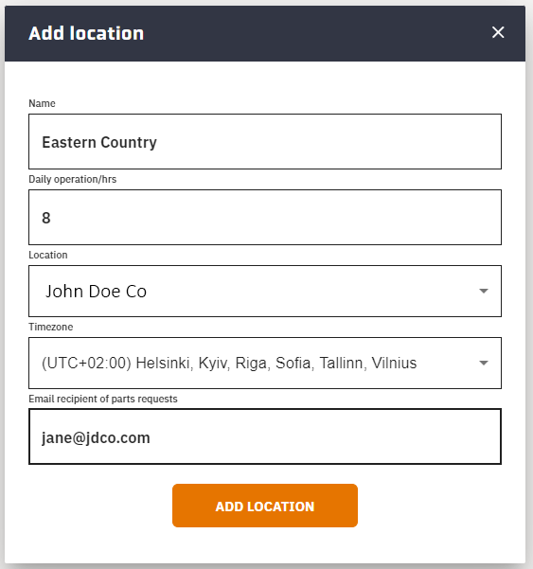Click the Timezone field label

click(51, 327)
